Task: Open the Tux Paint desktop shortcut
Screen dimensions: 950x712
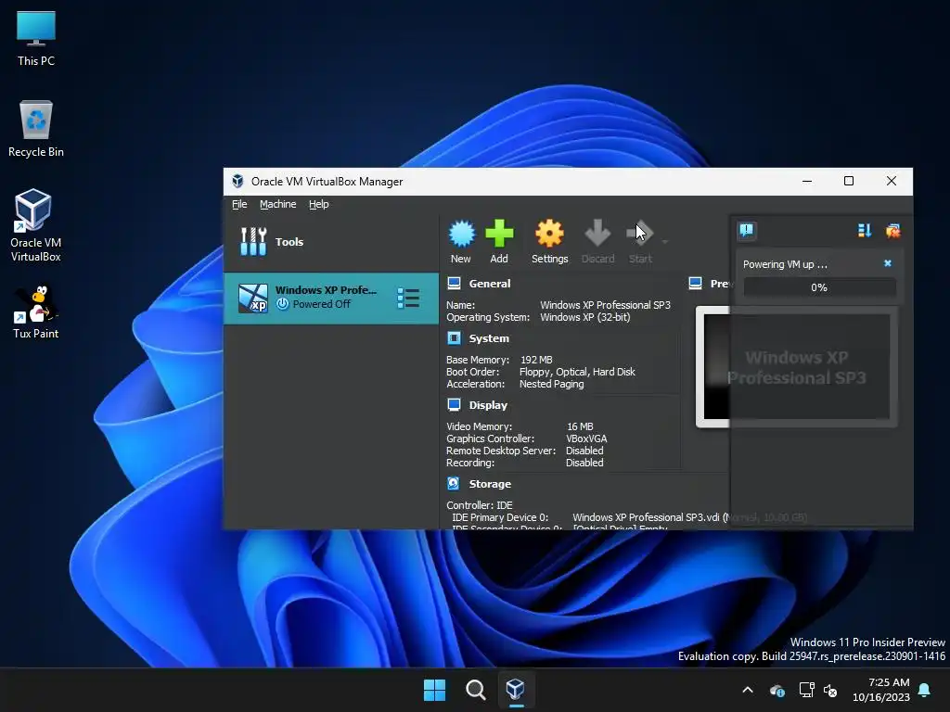Action: (x=36, y=311)
